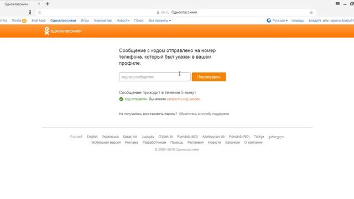Viewport: 354px width, 199px height.
Task: Select Türkçe language in the footer
Action: [x=259, y=137]
